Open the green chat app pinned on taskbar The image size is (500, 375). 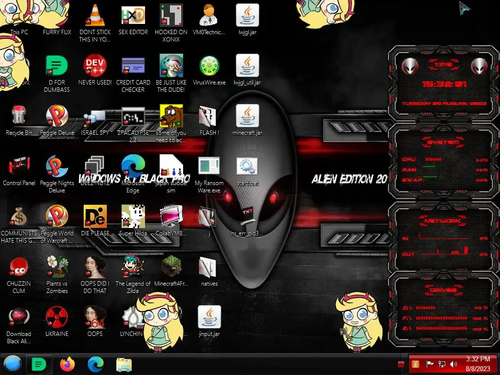[39, 364]
